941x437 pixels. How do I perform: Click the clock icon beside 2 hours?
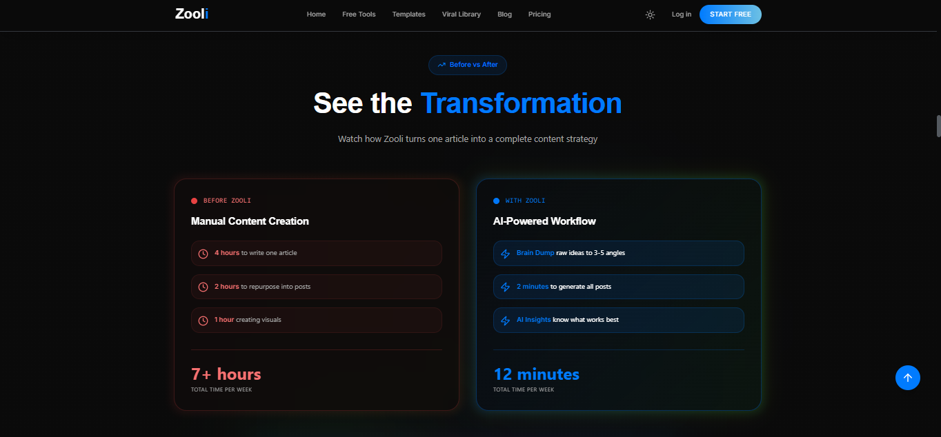pos(203,287)
